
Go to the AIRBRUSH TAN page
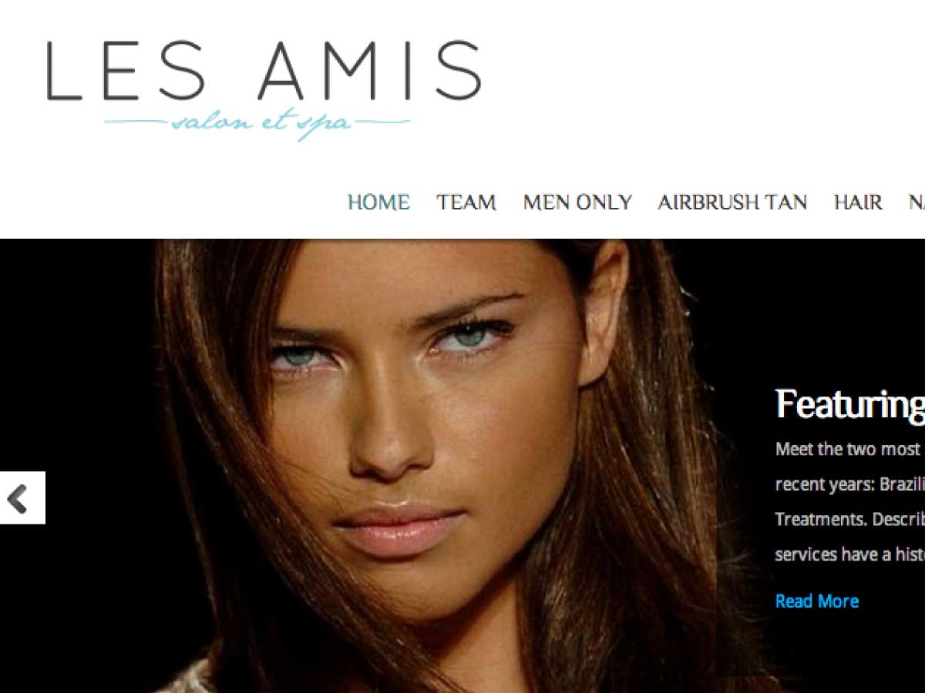point(732,203)
